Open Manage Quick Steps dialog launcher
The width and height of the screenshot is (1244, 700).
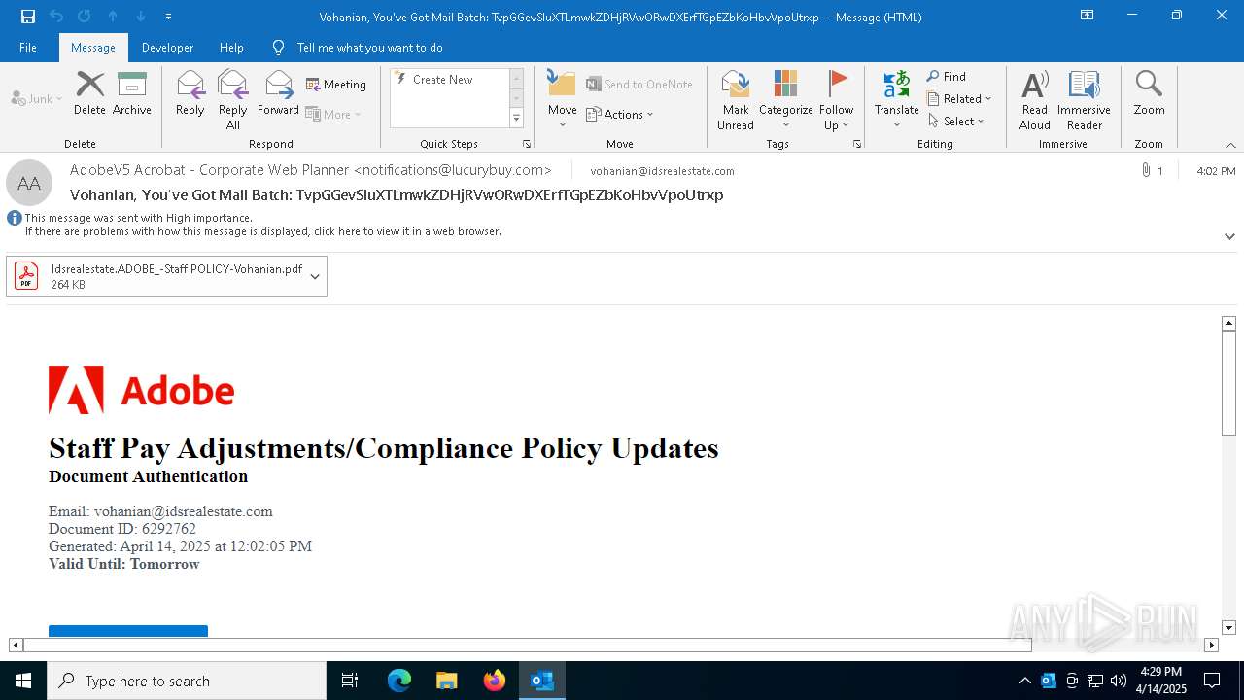click(x=527, y=144)
